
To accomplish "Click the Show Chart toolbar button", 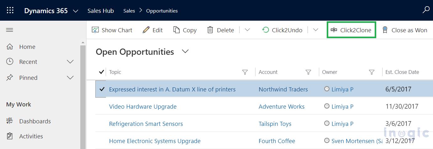I will click(x=112, y=30).
